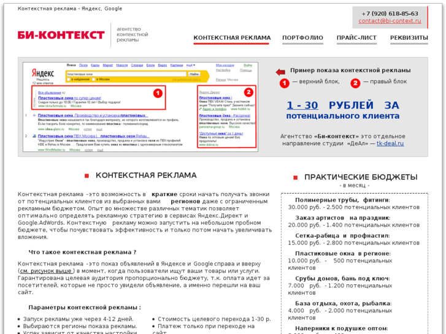
Task: Click "Срубы домов, бань под ключ" budget entry
Action: pyautogui.click(x=342, y=279)
